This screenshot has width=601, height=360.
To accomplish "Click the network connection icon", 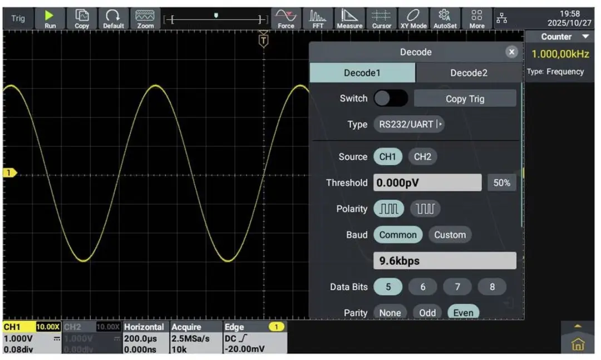I will click(x=502, y=18).
